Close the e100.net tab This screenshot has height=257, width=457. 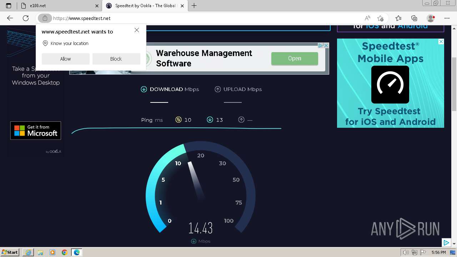[97, 6]
